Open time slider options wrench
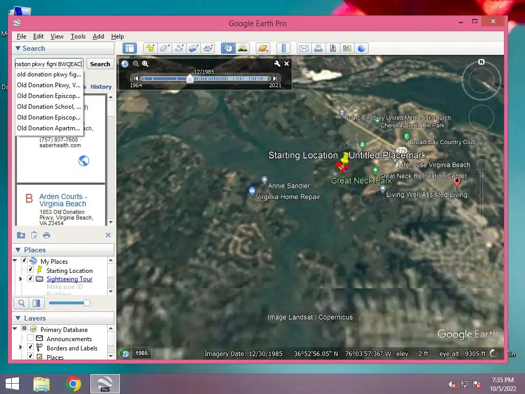 point(277,64)
